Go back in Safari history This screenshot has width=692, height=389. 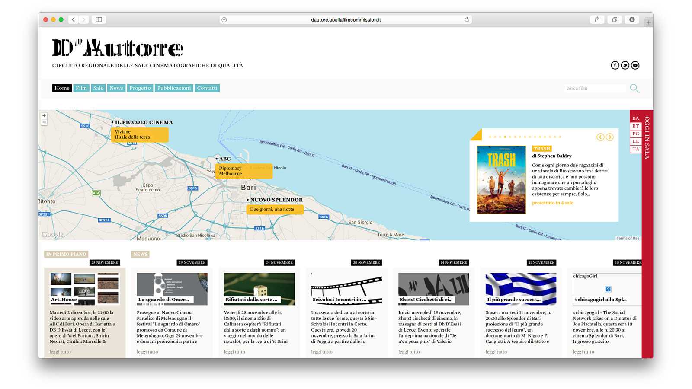click(x=74, y=19)
